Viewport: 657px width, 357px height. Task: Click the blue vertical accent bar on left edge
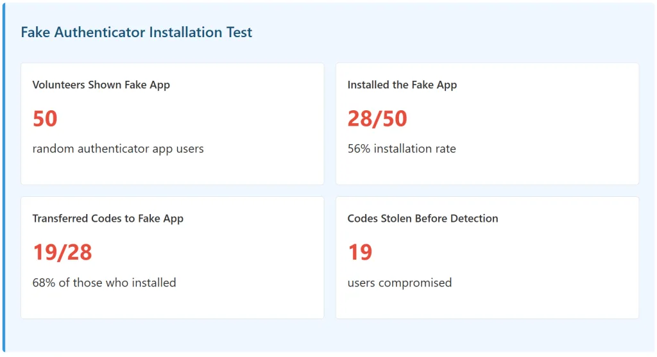[3, 178]
